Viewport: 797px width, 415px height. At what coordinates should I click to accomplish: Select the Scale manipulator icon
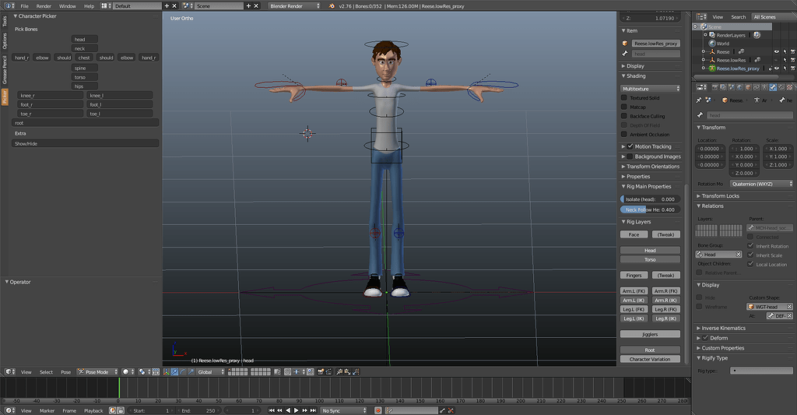click(191, 371)
